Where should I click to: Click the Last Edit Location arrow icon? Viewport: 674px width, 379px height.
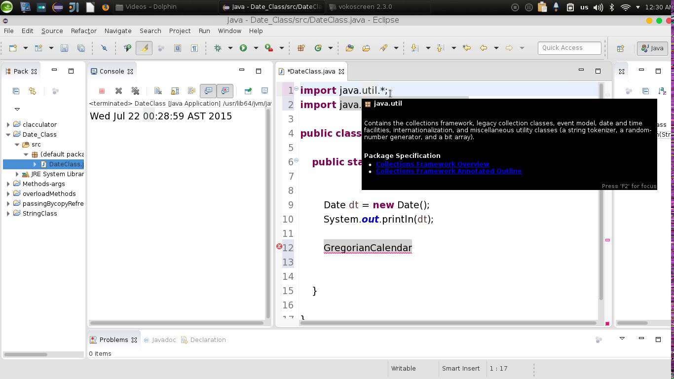pos(467,48)
